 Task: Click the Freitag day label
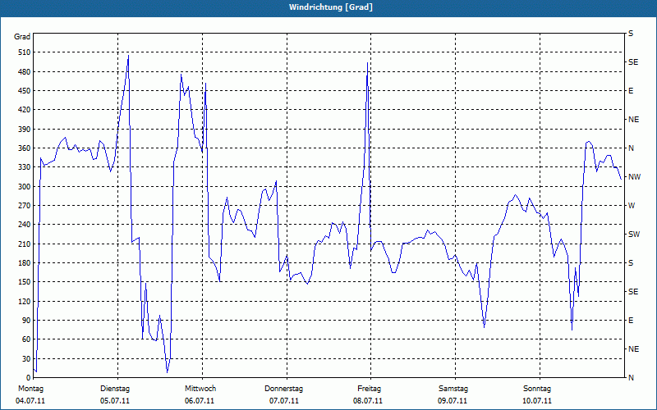(x=369, y=389)
